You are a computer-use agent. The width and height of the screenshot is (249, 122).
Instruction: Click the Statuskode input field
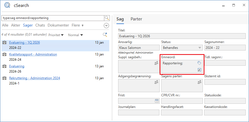click(x=225, y=101)
